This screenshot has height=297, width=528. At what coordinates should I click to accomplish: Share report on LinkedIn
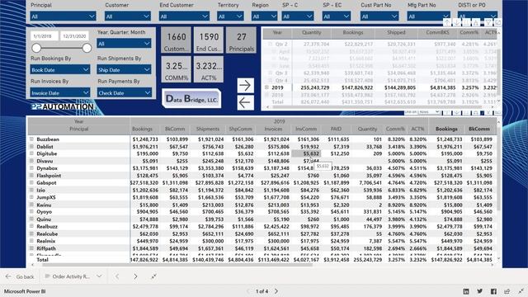pos(466,291)
